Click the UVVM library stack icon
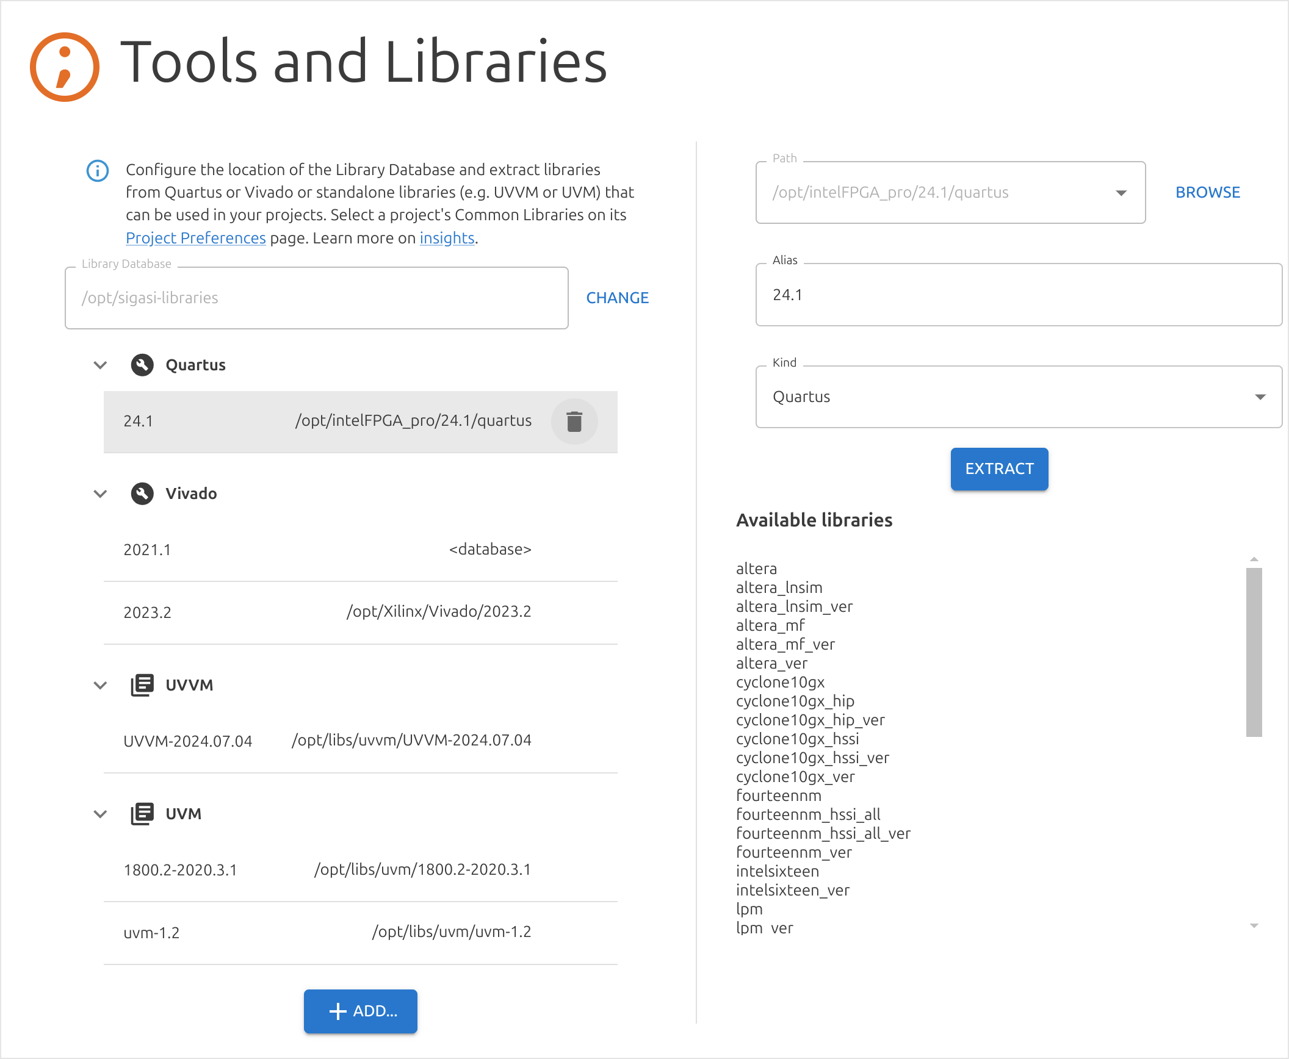Viewport: 1289px width, 1059px height. 142,685
